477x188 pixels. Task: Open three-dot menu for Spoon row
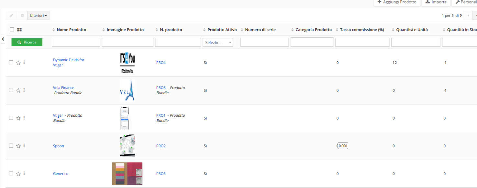coord(24,145)
